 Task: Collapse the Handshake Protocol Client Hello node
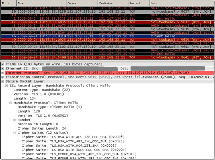(11, 103)
